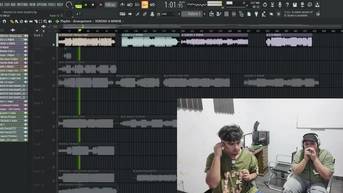The height and width of the screenshot is (193, 343).
Task: Select the slip tool in Playlist toolbar
Action: click(31, 21)
